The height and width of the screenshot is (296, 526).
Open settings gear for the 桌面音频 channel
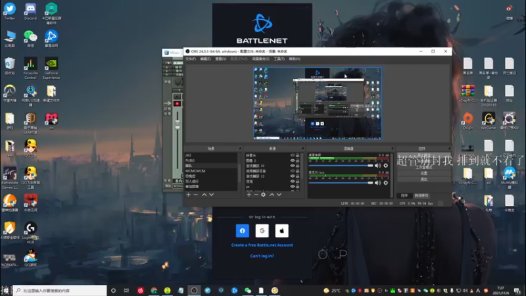[386, 166]
